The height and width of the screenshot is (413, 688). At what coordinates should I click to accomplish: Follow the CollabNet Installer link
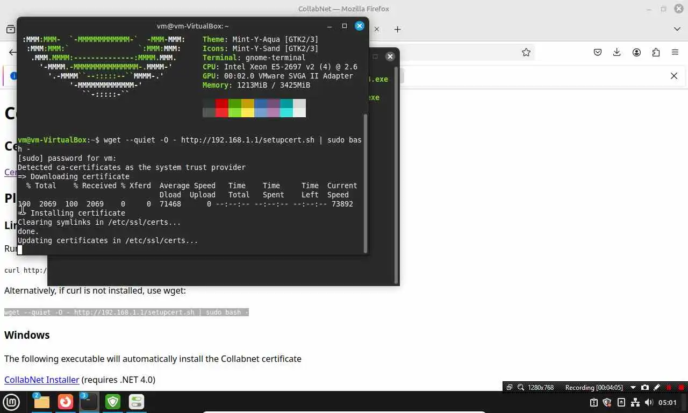coord(42,380)
